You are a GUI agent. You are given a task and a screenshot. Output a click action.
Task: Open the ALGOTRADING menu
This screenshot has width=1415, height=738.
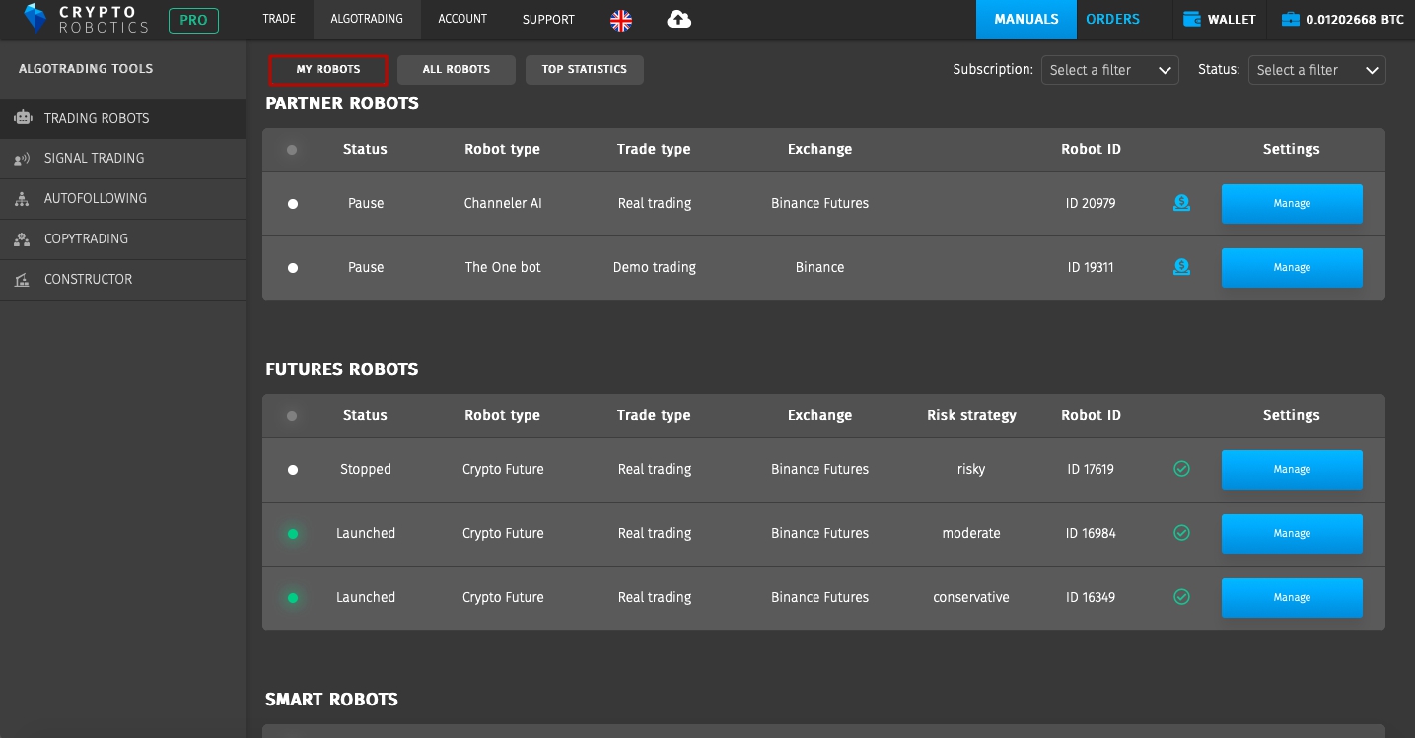pos(367,19)
